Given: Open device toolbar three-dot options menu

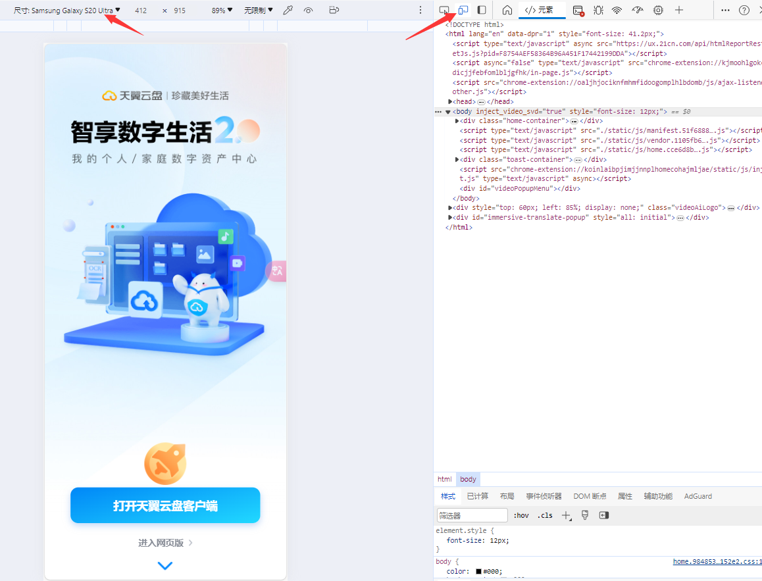Looking at the screenshot, I should [420, 11].
